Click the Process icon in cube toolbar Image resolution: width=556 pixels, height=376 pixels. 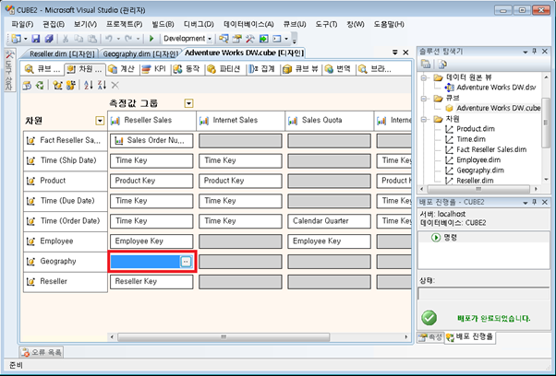[27, 85]
